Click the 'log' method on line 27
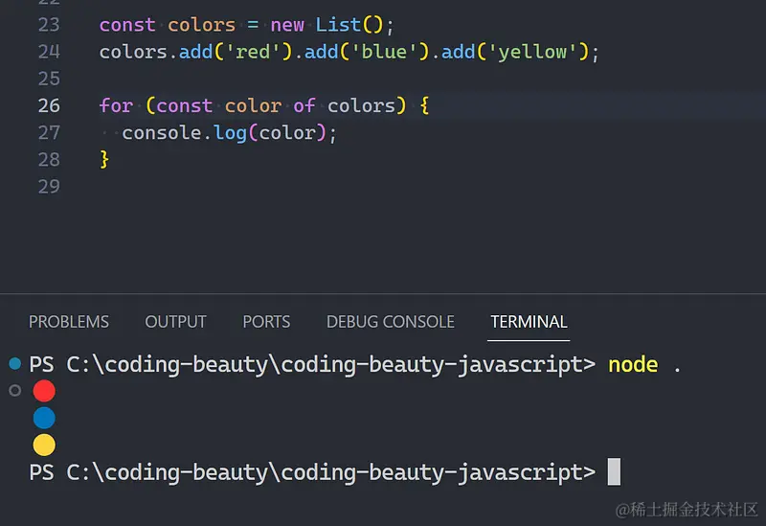Viewport: 766px width, 526px height. tap(230, 133)
